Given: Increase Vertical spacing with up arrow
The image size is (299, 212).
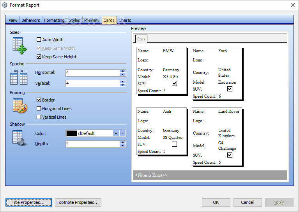Looking at the screenshot, I should tap(123, 82).
